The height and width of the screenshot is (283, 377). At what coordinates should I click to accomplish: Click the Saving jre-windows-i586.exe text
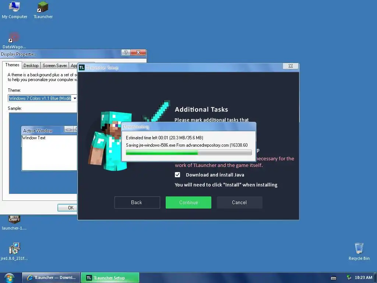click(187, 145)
